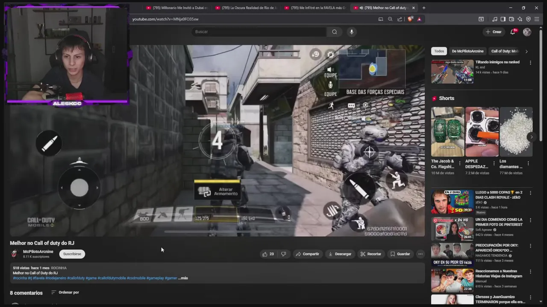Image resolution: width=547 pixels, height=307 pixels.
Task: Open options for LLEGO A 5000 COPAS
Action: 530,193
